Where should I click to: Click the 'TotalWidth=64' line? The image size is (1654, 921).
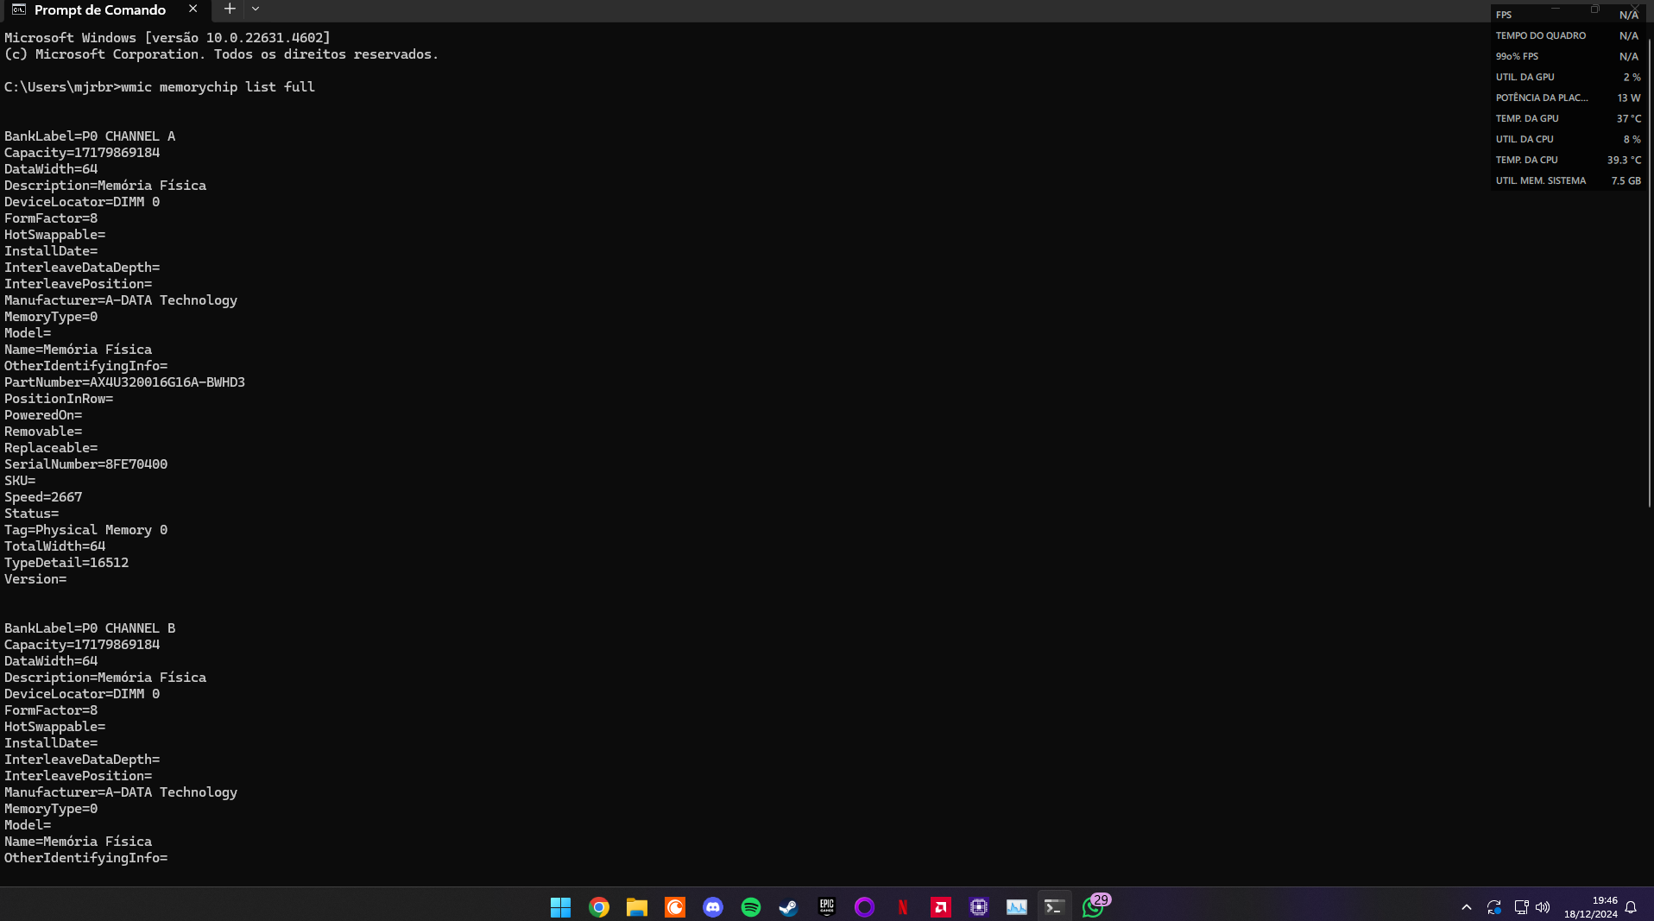(55, 546)
